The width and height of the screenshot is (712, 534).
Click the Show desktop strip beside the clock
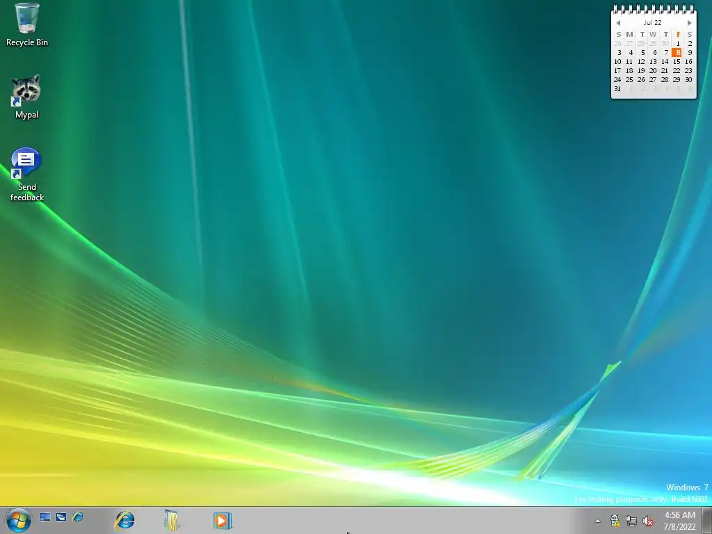[707, 520]
